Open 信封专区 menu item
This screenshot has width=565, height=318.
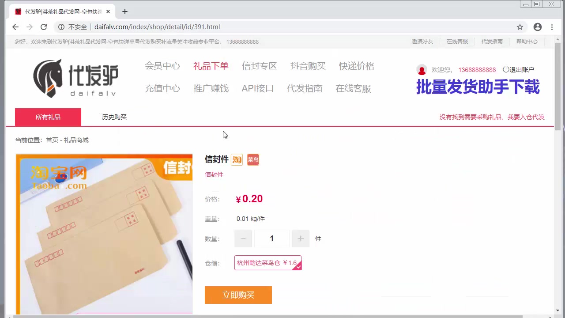(x=260, y=66)
